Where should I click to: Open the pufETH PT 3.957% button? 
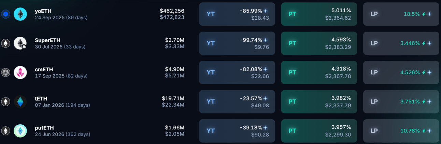point(319,131)
